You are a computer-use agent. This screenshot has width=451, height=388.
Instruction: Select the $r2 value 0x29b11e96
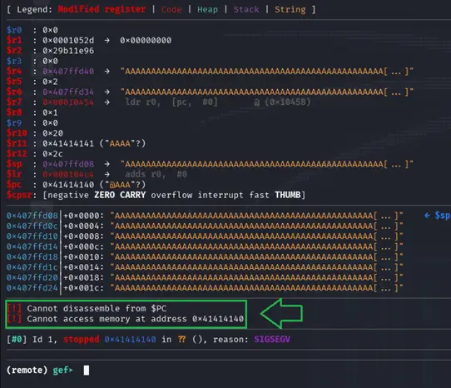(x=68, y=51)
